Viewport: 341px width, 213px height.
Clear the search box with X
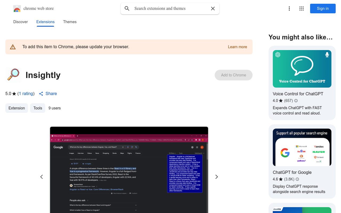(x=213, y=9)
